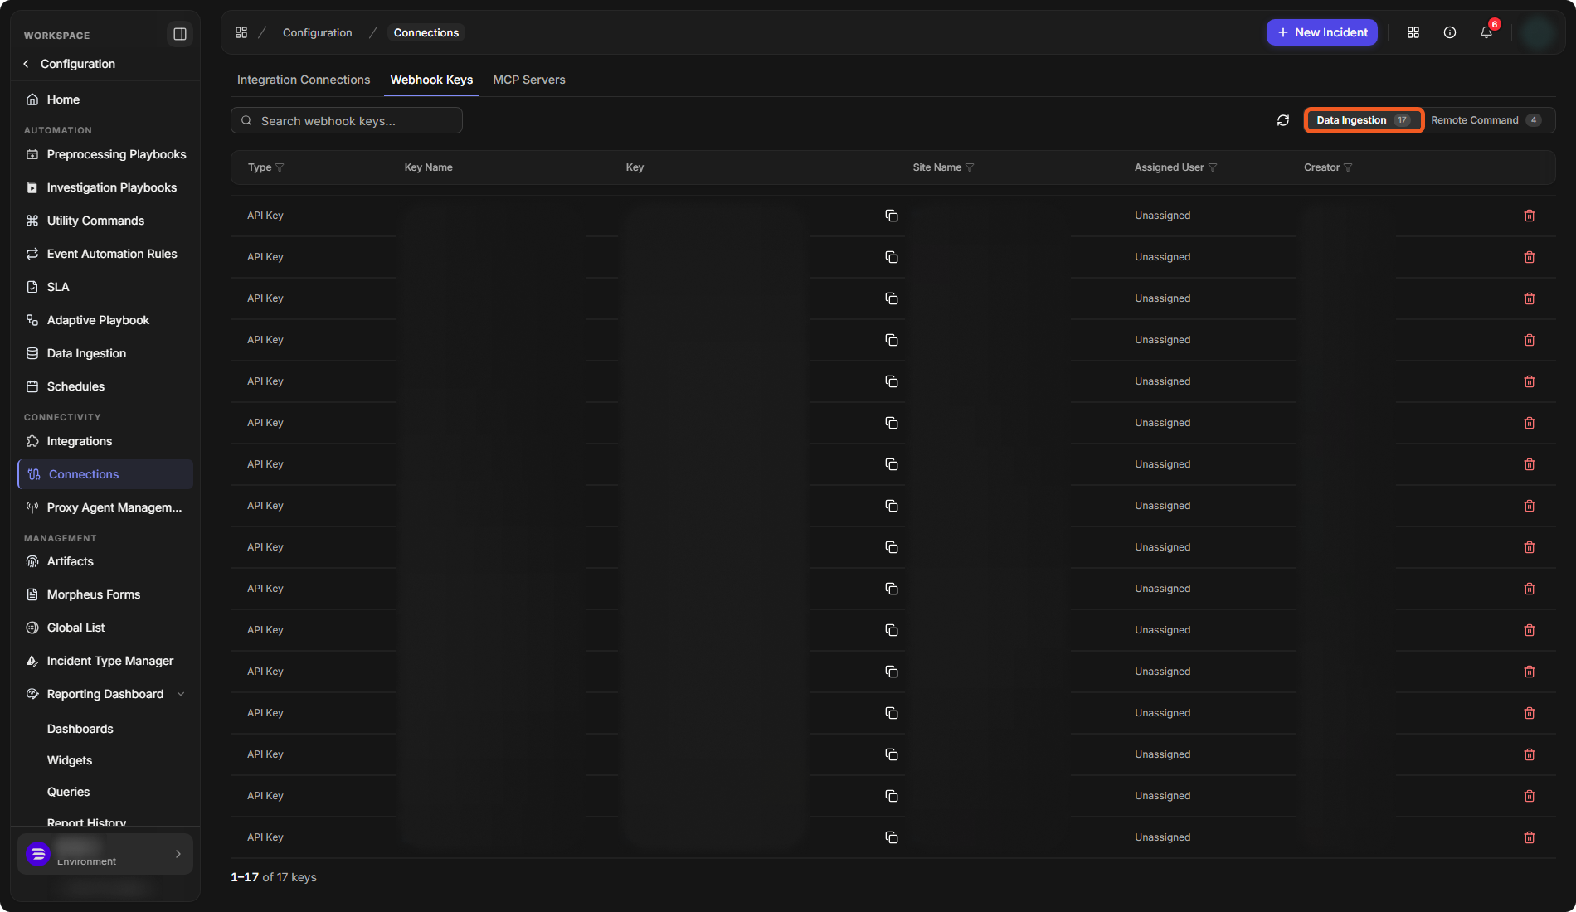Collapse the sidebar panel icon
Screen dimensions: 1576x912
tap(179, 34)
